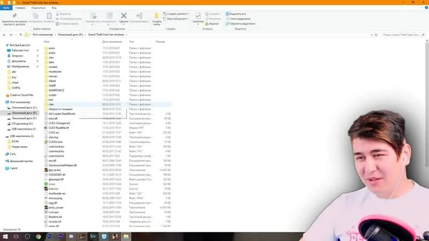
Task: Select the DCIM folder in sidebar
Action: (15, 141)
